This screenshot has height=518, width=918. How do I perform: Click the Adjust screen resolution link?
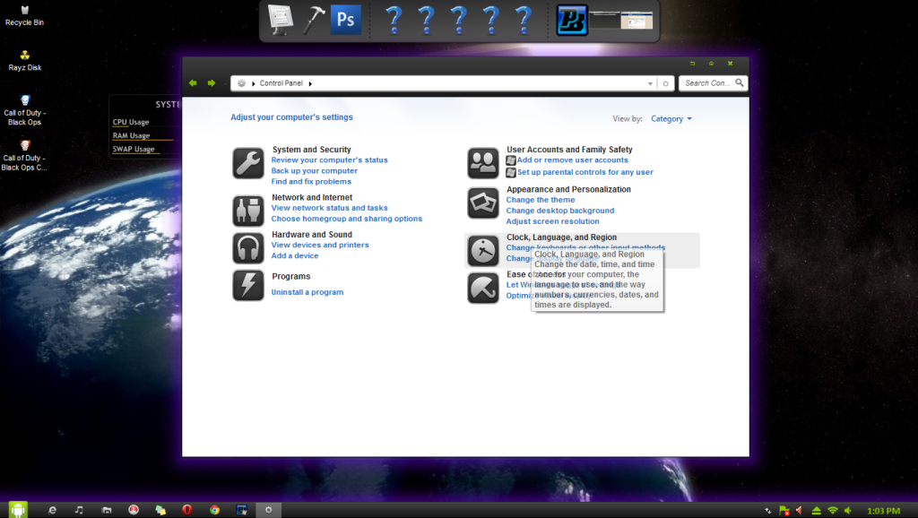(x=552, y=221)
